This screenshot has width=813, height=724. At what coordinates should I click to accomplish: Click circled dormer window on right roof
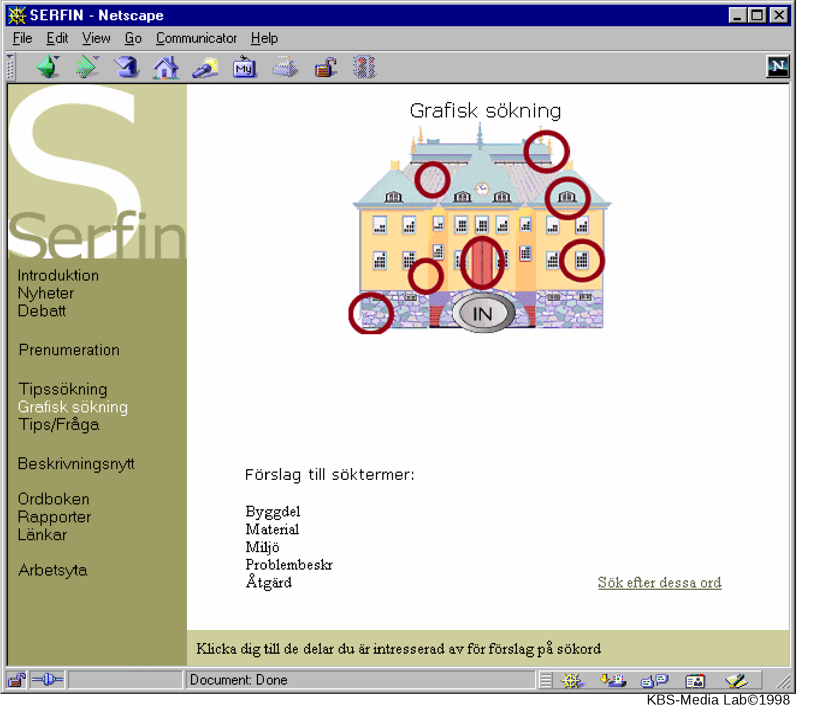click(568, 198)
